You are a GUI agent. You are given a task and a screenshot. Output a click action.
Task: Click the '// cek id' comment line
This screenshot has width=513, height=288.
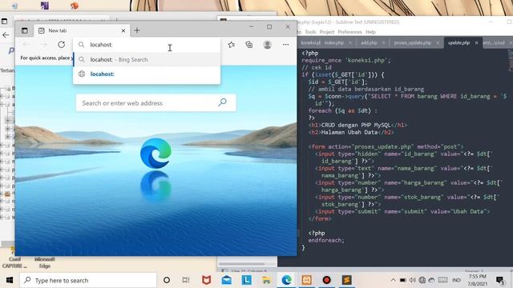click(x=317, y=67)
